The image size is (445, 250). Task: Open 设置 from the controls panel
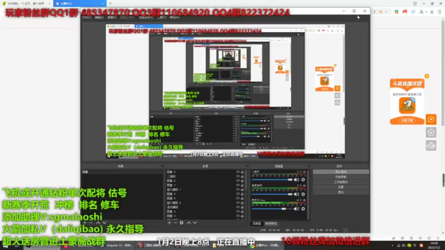[341, 187]
